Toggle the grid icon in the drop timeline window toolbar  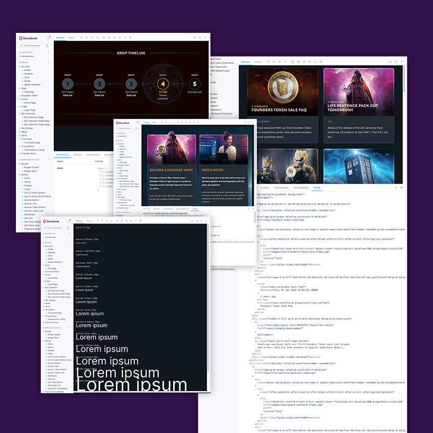pyautogui.click(x=109, y=37)
